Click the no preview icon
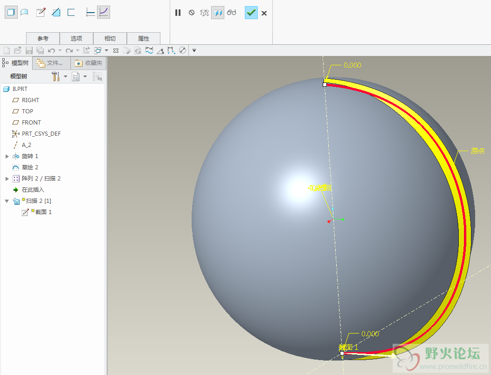 pos(192,13)
